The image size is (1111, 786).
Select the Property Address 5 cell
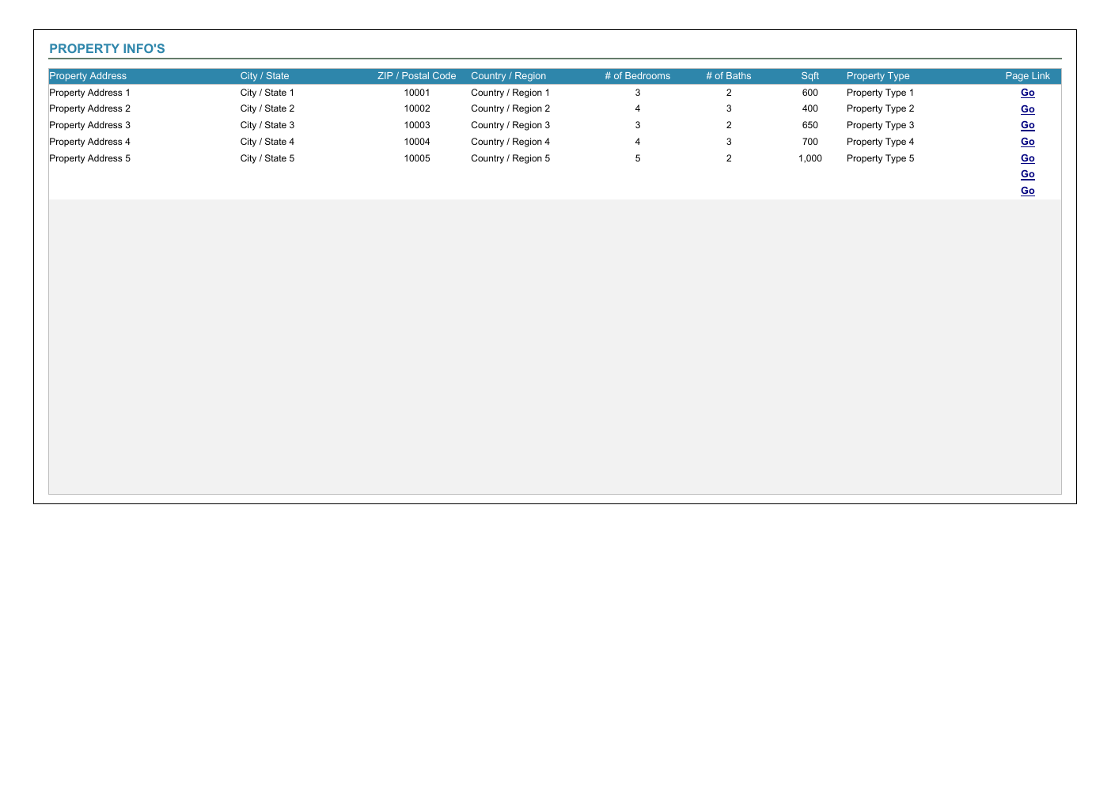(x=89, y=158)
